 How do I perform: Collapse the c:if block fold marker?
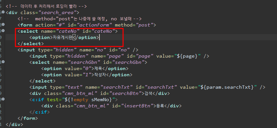pyautogui.click(x=3, y=99)
